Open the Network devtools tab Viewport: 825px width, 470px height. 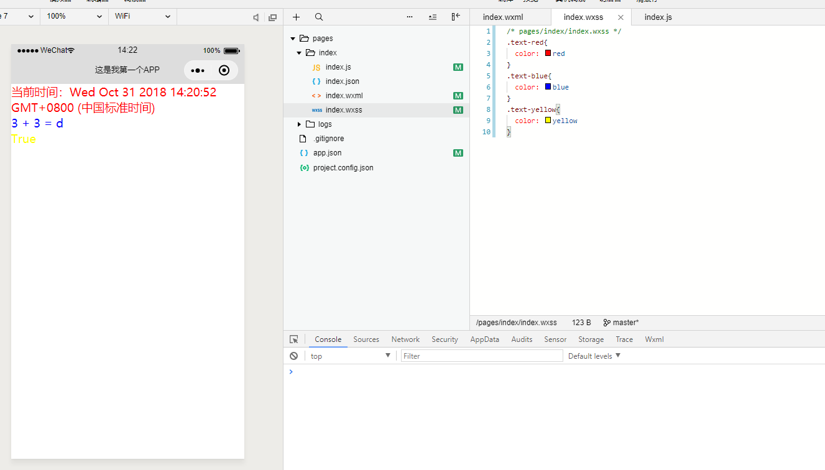[x=405, y=339]
